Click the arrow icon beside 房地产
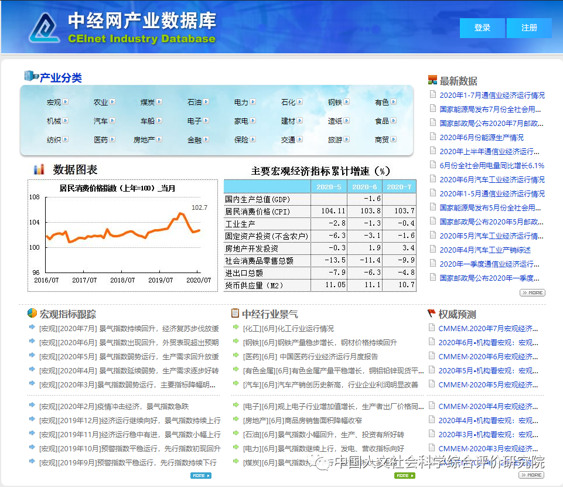The width and height of the screenshot is (563, 487). coord(159,139)
